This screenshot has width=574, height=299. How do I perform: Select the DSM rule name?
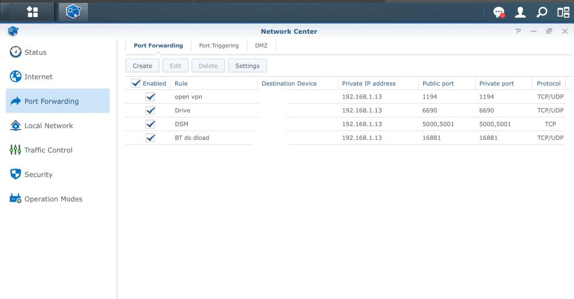(181, 124)
